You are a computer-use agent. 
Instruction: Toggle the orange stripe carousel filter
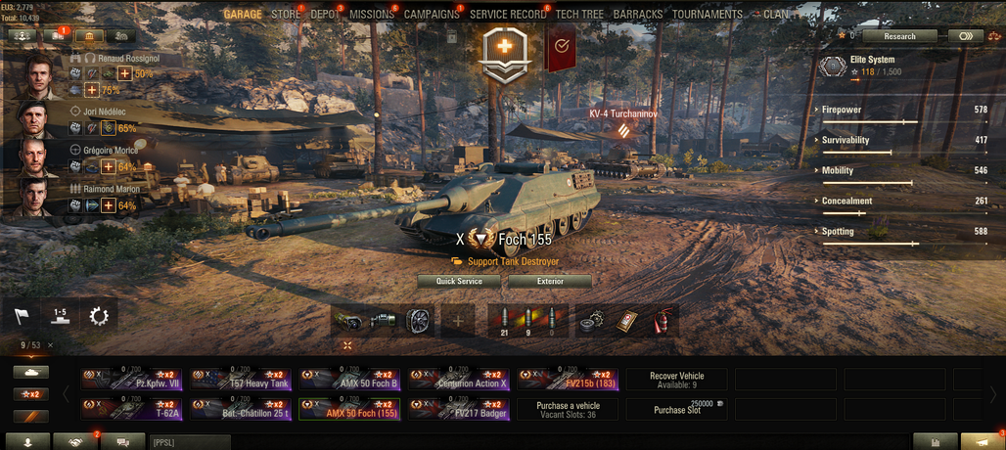click(30, 417)
